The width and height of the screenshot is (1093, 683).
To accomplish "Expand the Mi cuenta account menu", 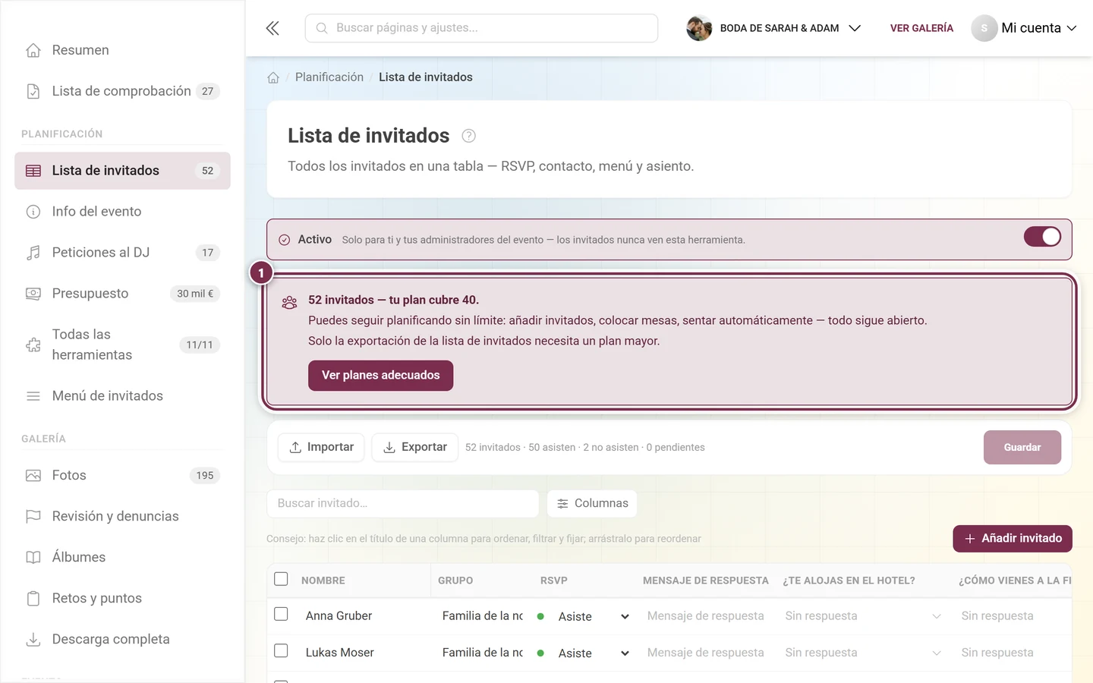I will tap(1024, 28).
